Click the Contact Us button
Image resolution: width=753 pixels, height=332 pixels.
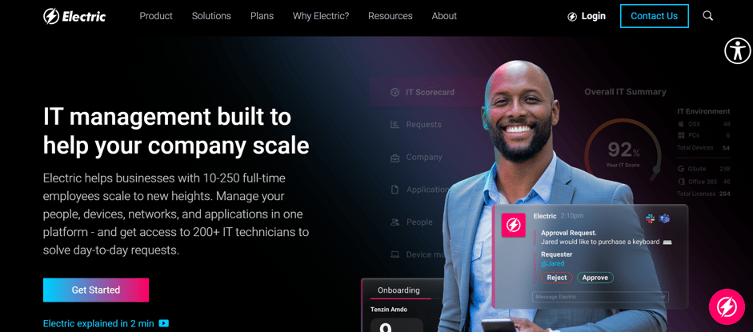pos(654,16)
